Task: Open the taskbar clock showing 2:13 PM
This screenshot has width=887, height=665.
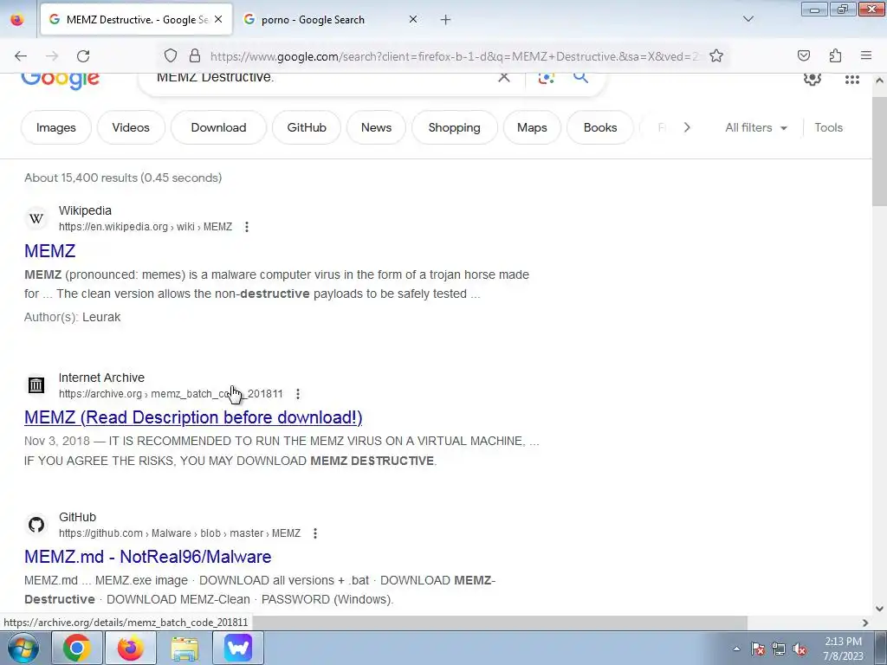Action: [x=843, y=649]
